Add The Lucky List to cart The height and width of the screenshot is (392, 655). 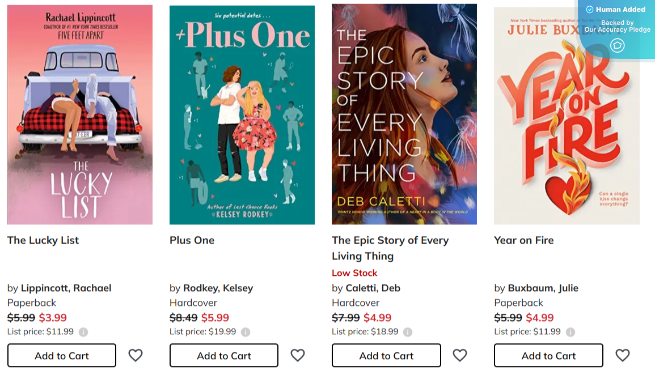(x=61, y=355)
